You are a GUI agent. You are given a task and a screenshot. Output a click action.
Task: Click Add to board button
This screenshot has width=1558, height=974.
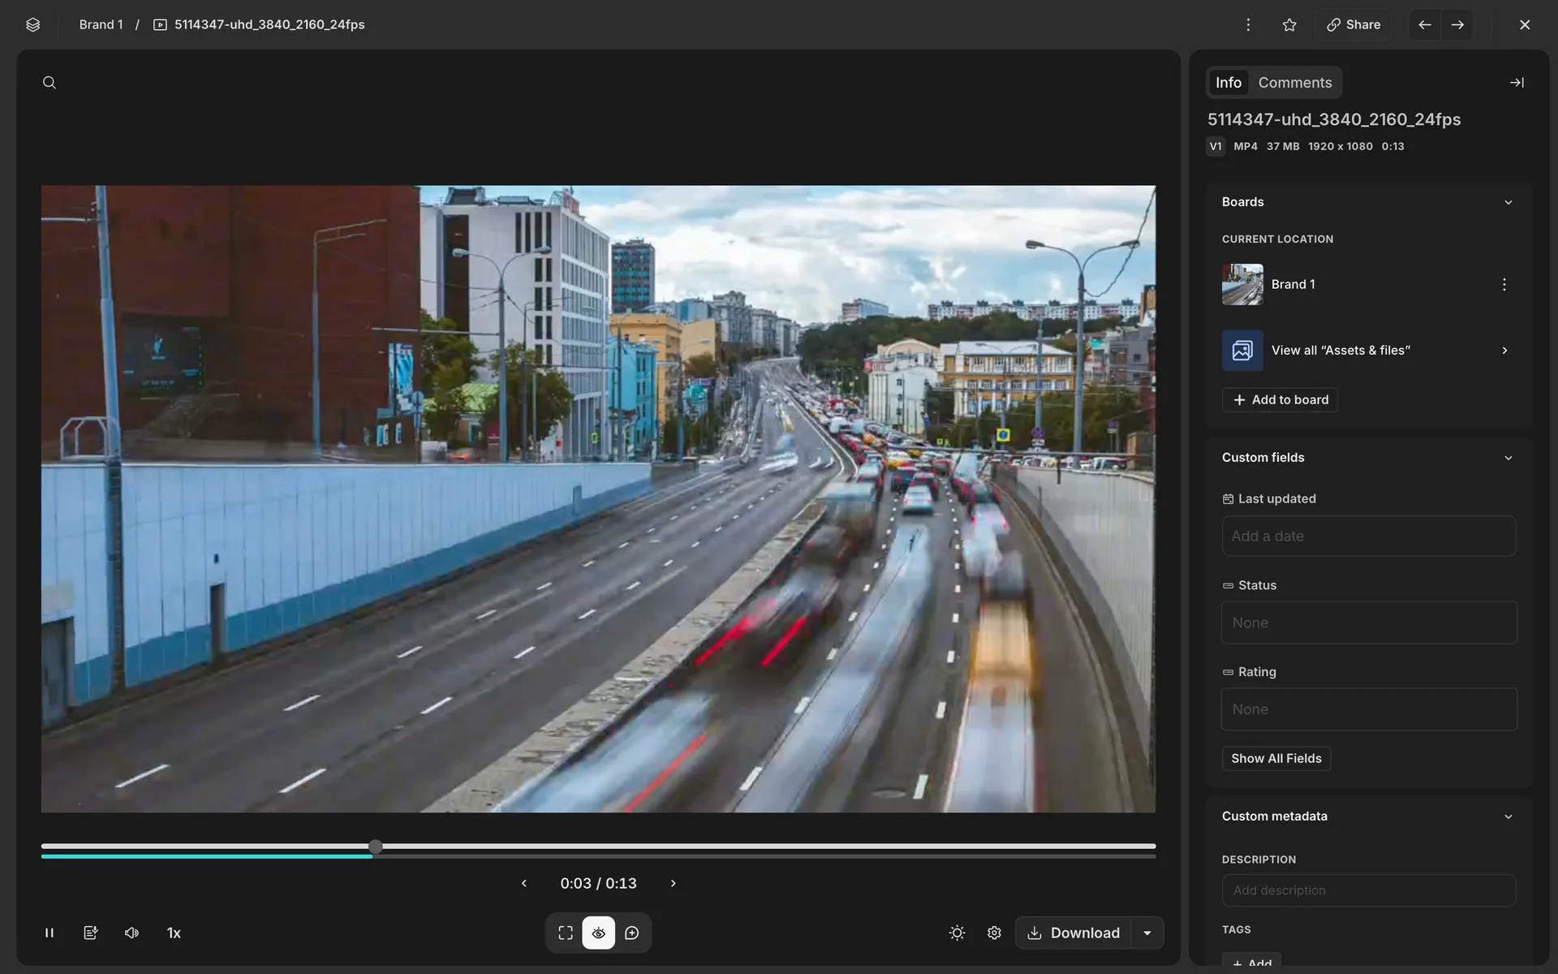tap(1280, 399)
